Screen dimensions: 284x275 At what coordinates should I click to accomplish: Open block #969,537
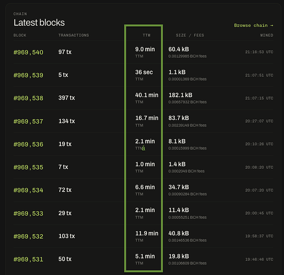29,122
